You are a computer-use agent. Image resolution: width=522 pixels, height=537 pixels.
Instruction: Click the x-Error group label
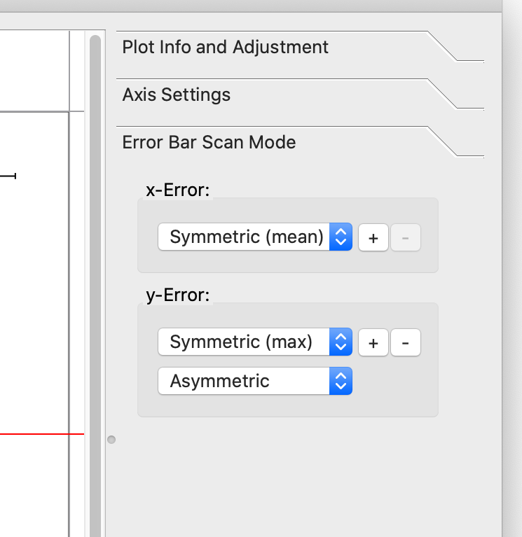[177, 190]
